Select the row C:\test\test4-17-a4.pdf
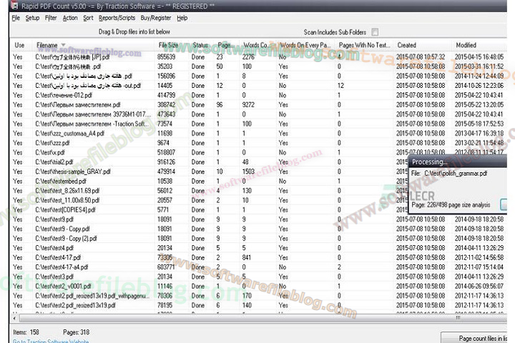The image size is (515, 343). 259,267
